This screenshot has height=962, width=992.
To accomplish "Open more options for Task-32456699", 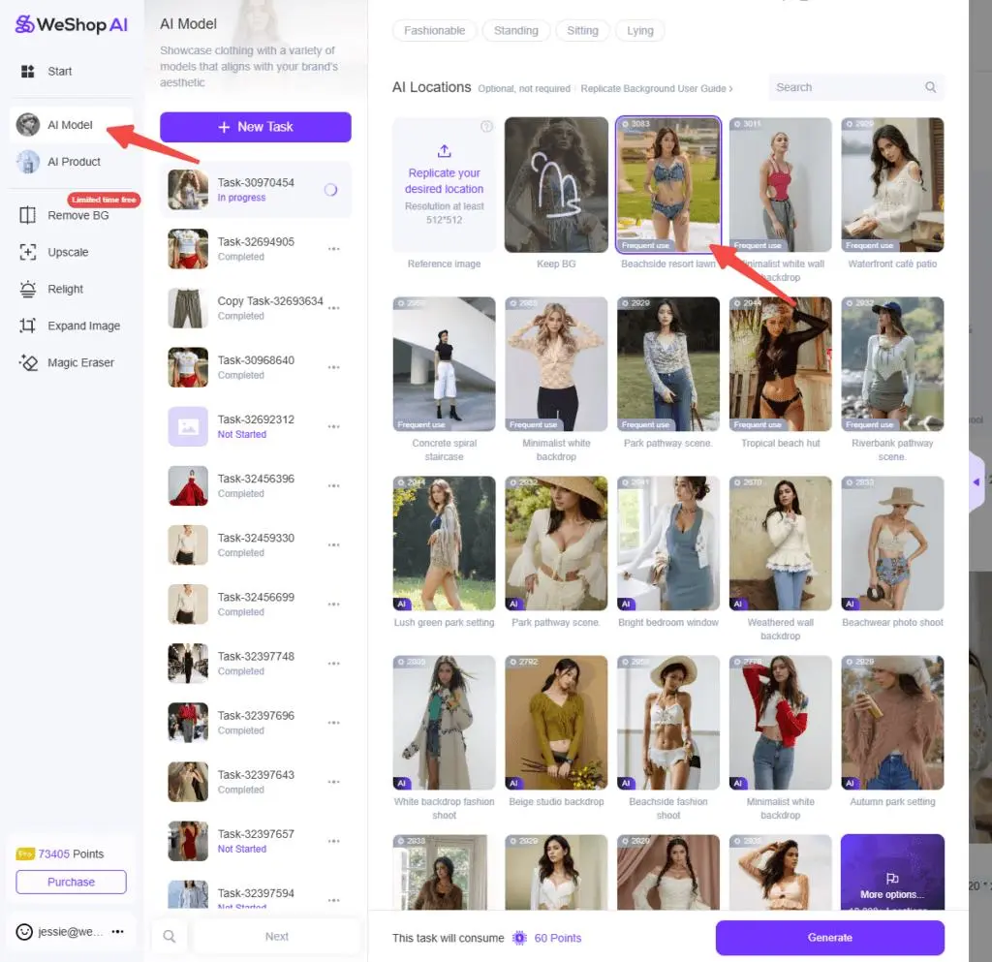I will pyautogui.click(x=334, y=605).
